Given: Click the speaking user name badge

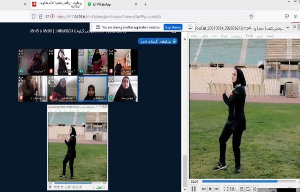Looking at the screenshot, I should click(158, 41).
